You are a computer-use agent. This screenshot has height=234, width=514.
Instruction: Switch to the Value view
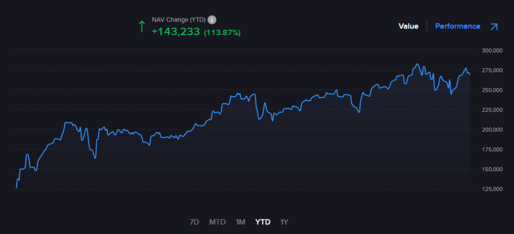pos(408,26)
